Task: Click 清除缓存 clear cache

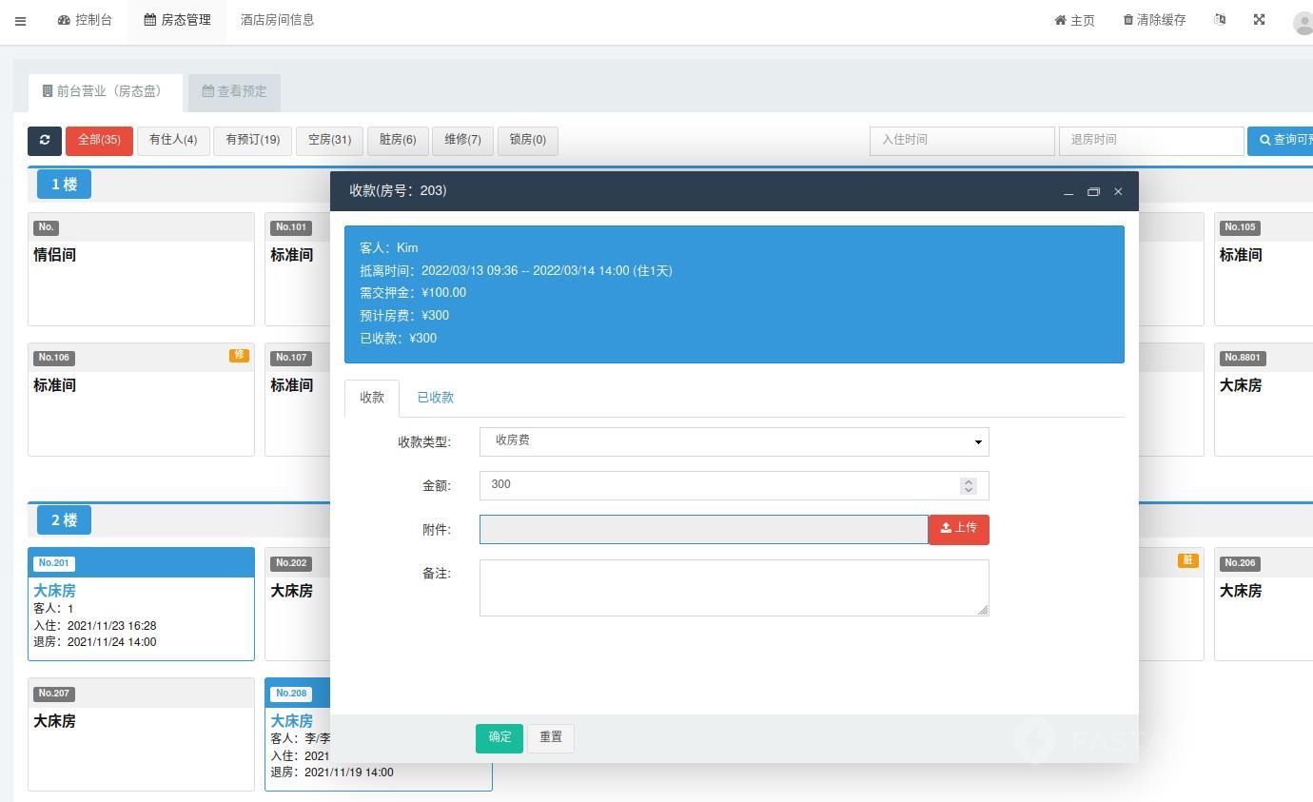Action: coord(1154,20)
